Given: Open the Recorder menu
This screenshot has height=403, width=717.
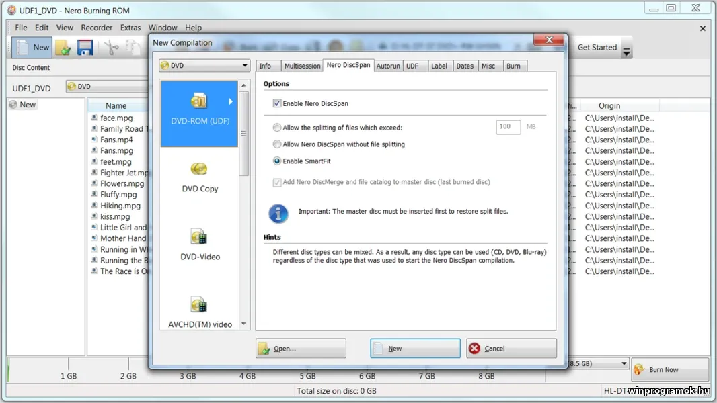Looking at the screenshot, I should [96, 28].
